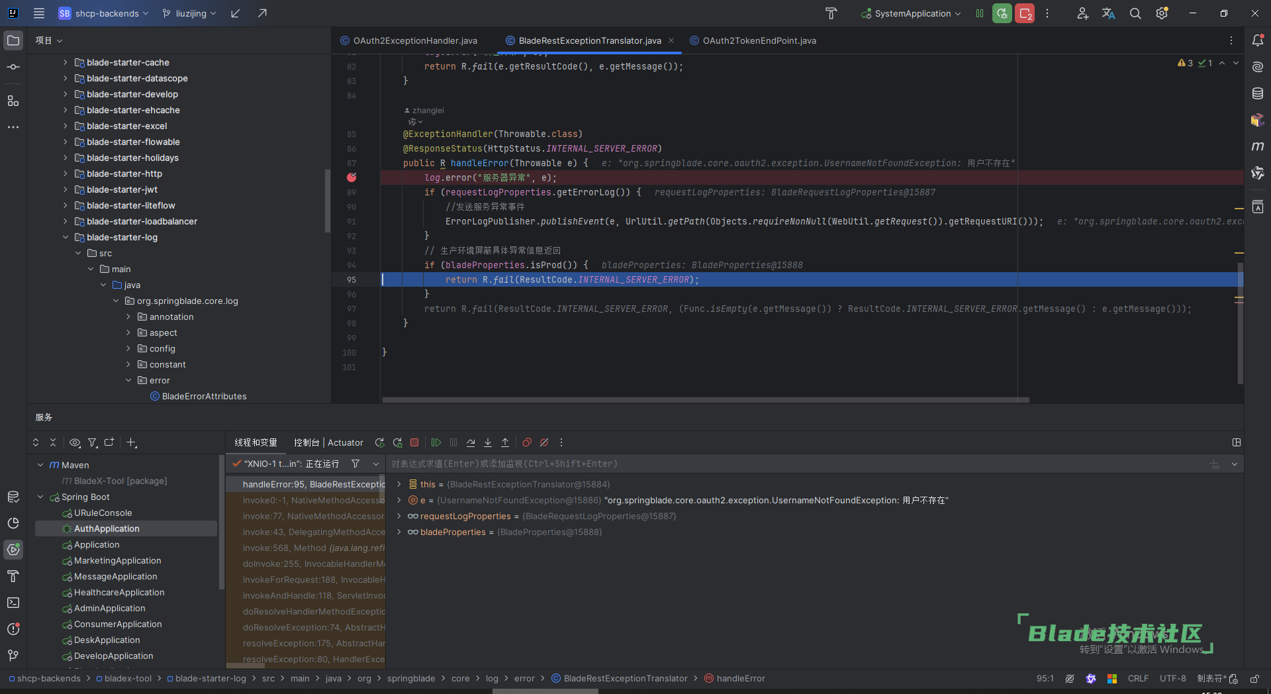Open Search Everywhere magnifier

pyautogui.click(x=1135, y=13)
